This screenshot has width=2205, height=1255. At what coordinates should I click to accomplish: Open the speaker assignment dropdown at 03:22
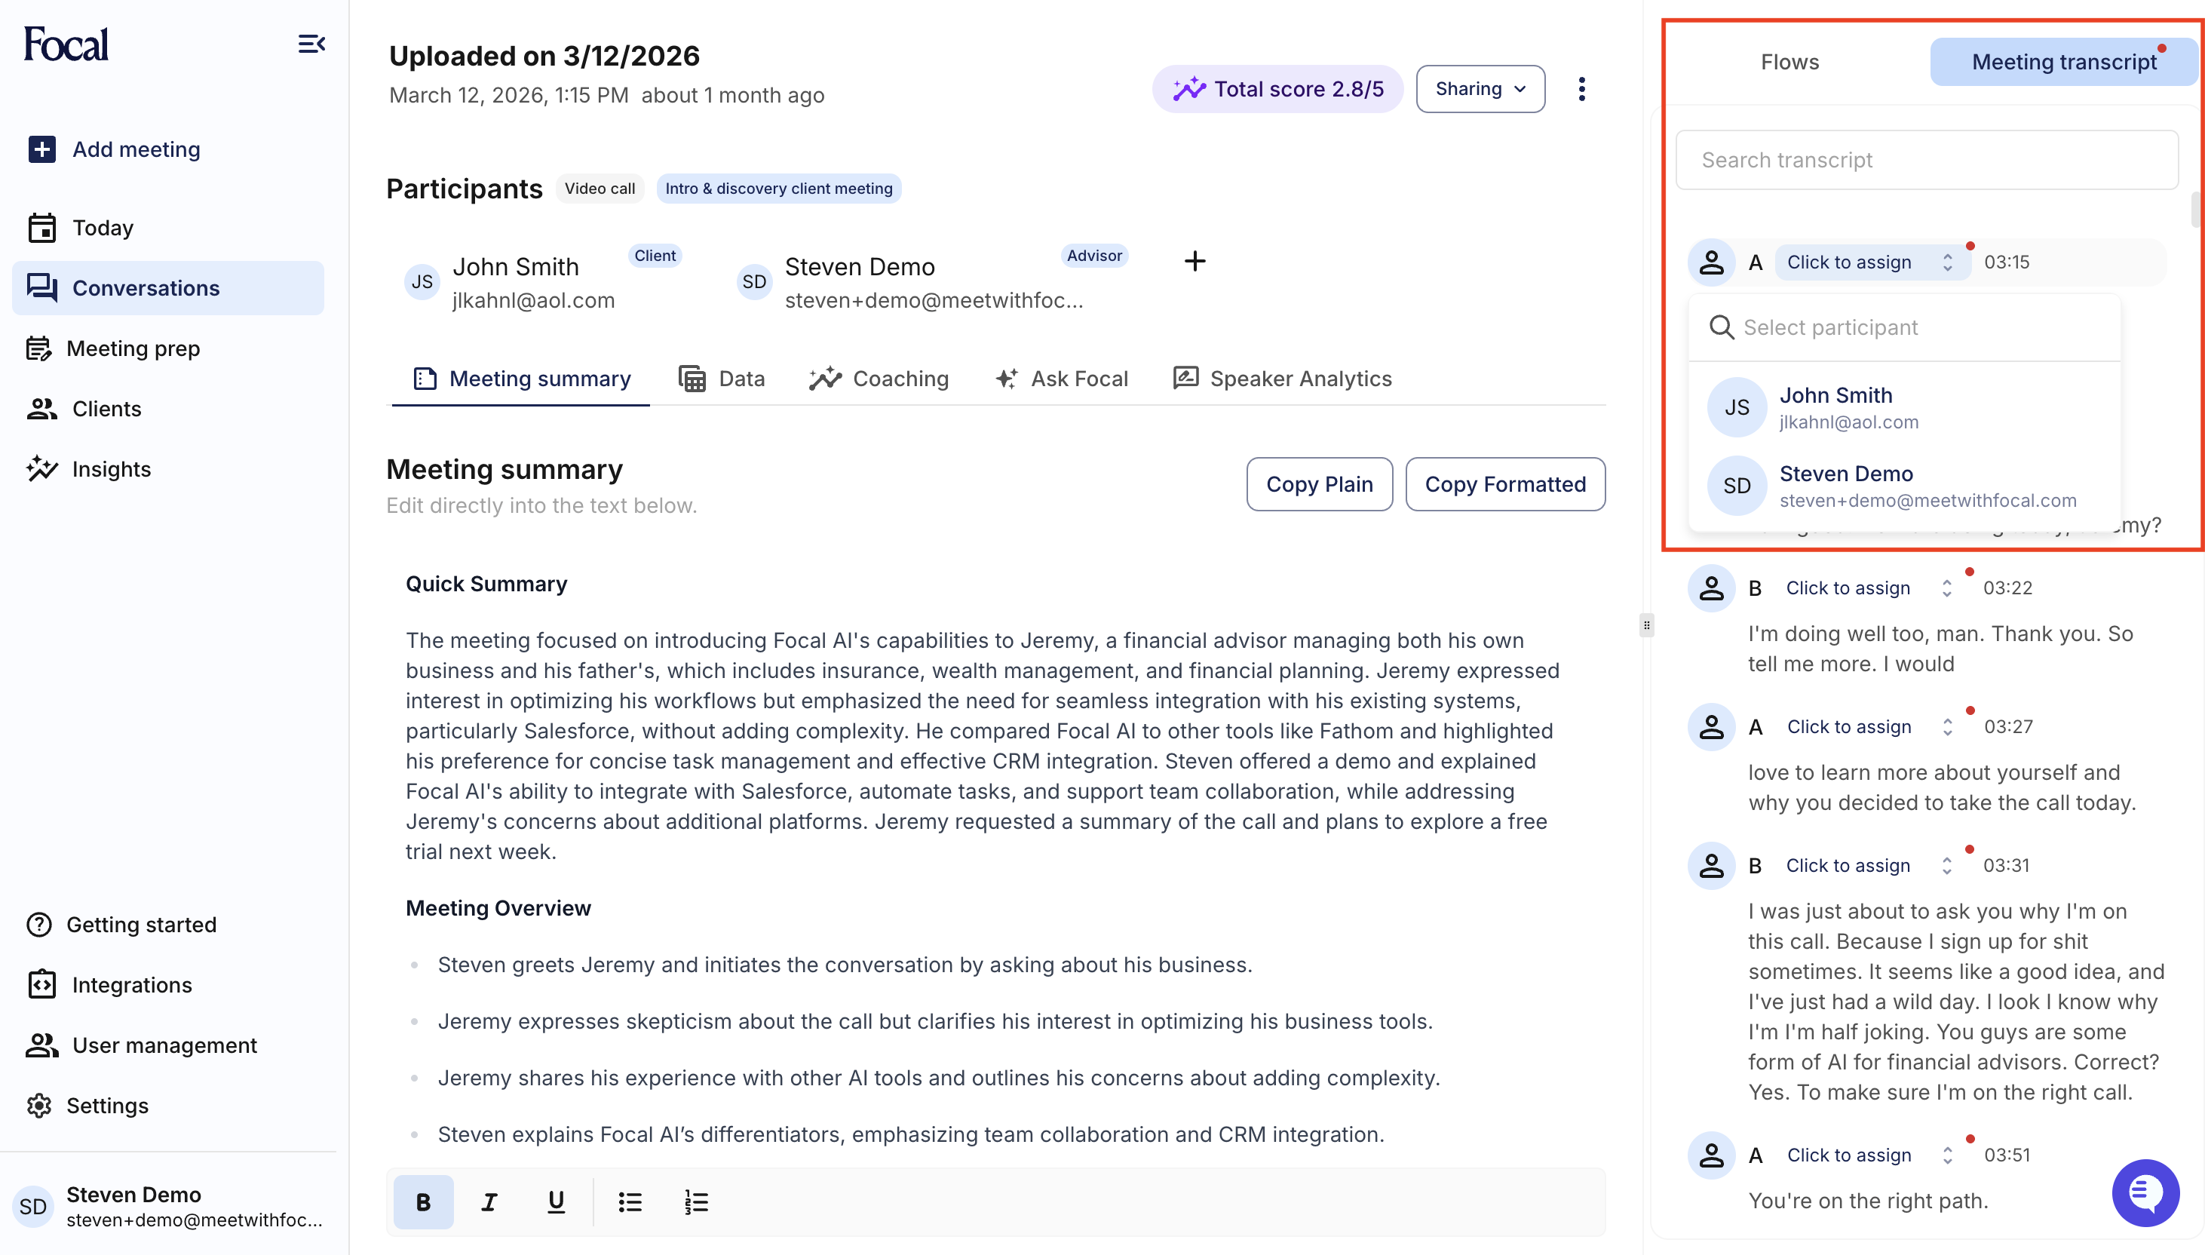(1847, 587)
